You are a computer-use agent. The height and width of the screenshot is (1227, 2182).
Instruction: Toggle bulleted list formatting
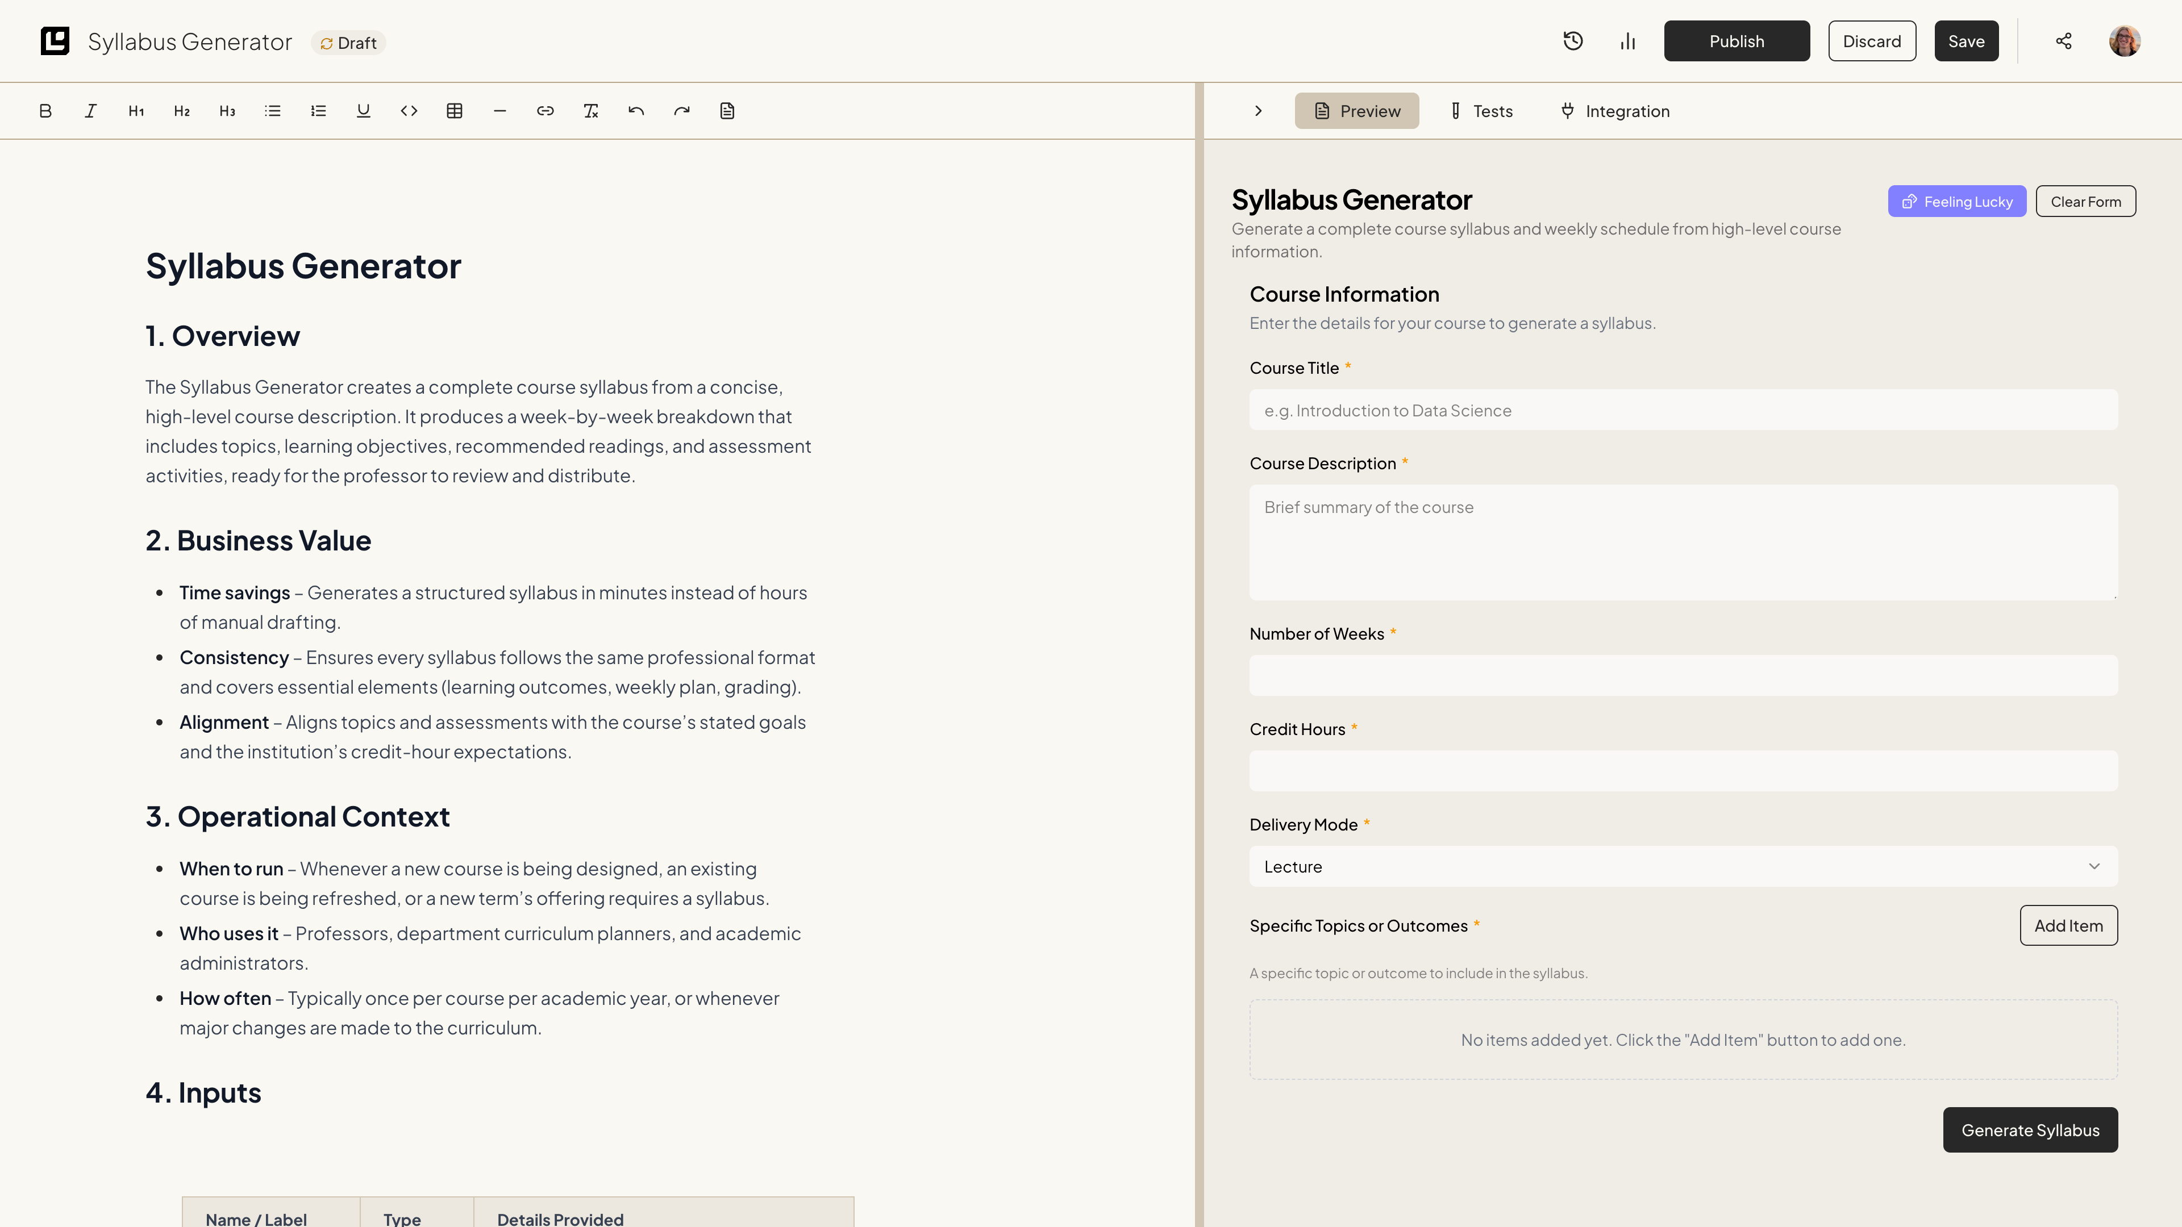point(273,111)
